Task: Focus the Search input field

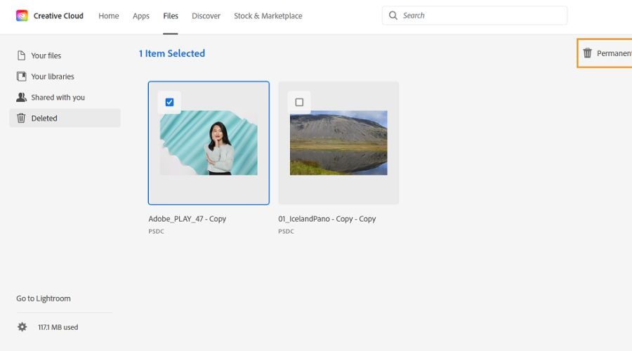Action: pyautogui.click(x=475, y=15)
